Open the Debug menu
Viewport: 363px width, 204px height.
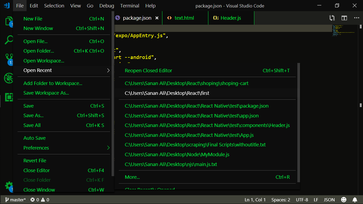pos(107,6)
